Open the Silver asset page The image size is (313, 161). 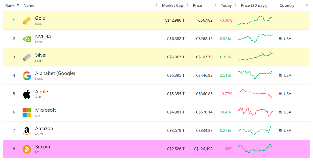pyautogui.click(x=41, y=55)
